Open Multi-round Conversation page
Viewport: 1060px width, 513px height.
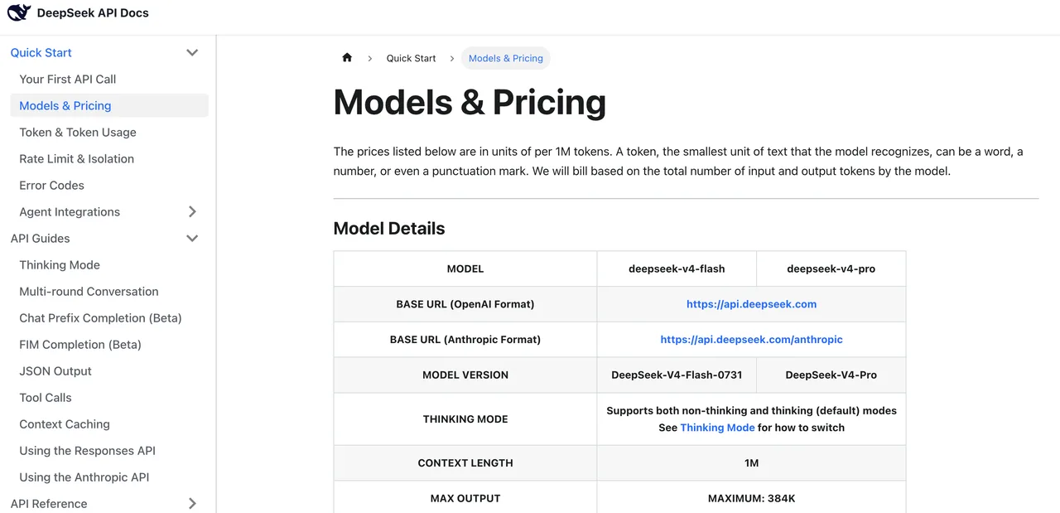(89, 292)
